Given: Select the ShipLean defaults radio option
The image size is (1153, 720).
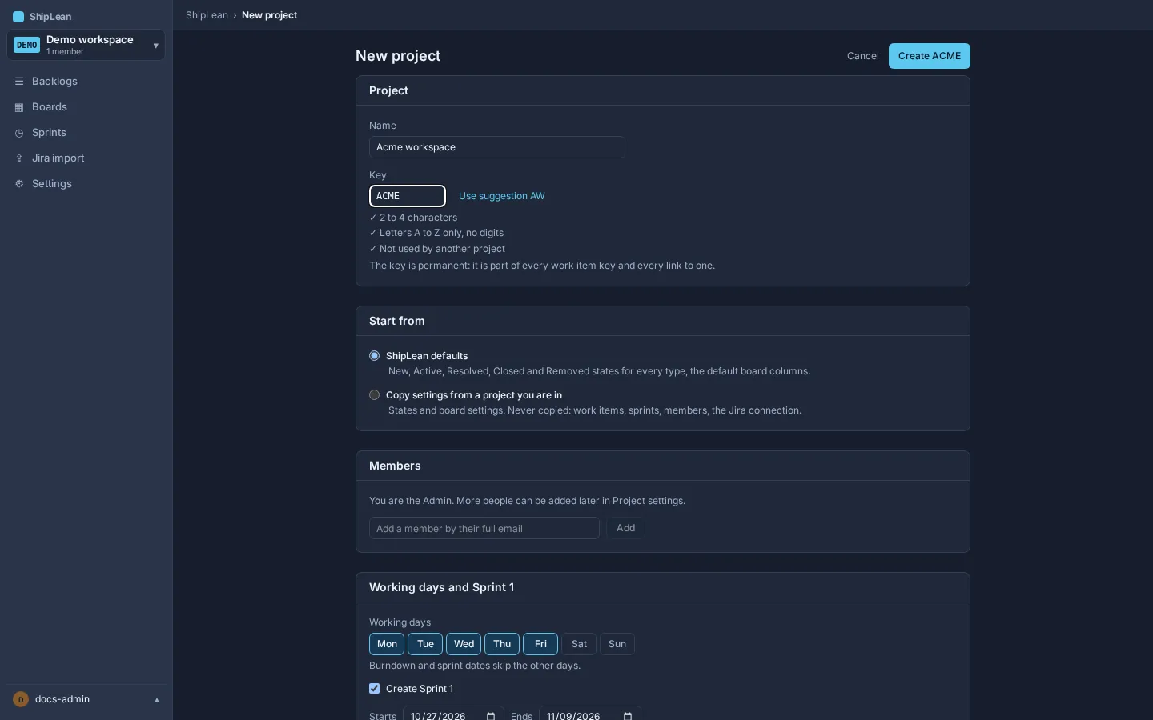Looking at the screenshot, I should (x=374, y=356).
